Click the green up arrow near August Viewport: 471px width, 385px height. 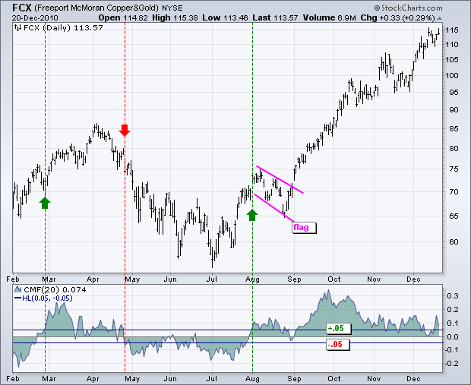(252, 215)
